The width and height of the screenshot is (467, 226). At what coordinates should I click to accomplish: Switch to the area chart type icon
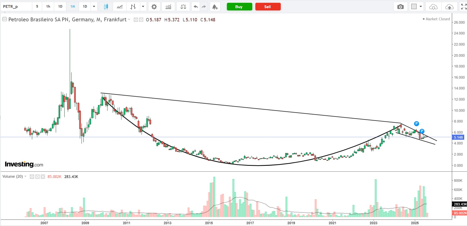pos(120,7)
